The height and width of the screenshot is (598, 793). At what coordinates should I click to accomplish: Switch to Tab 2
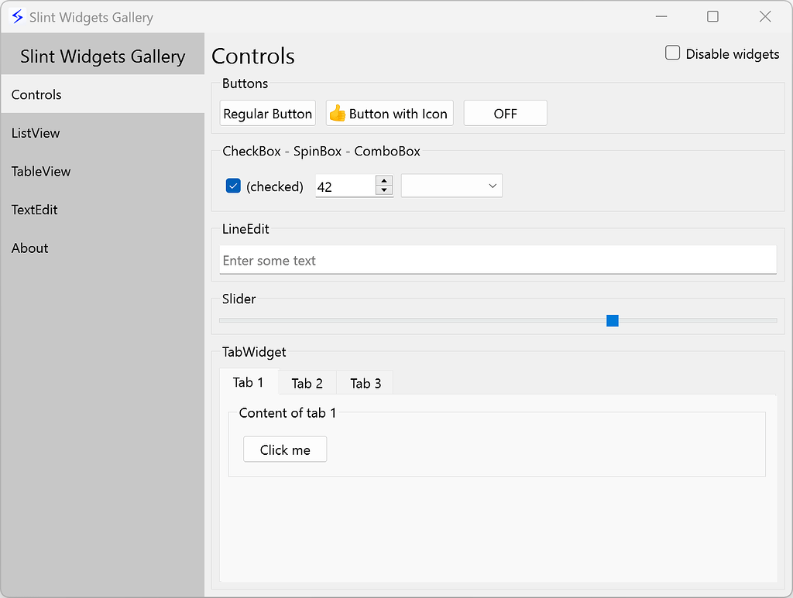307,383
